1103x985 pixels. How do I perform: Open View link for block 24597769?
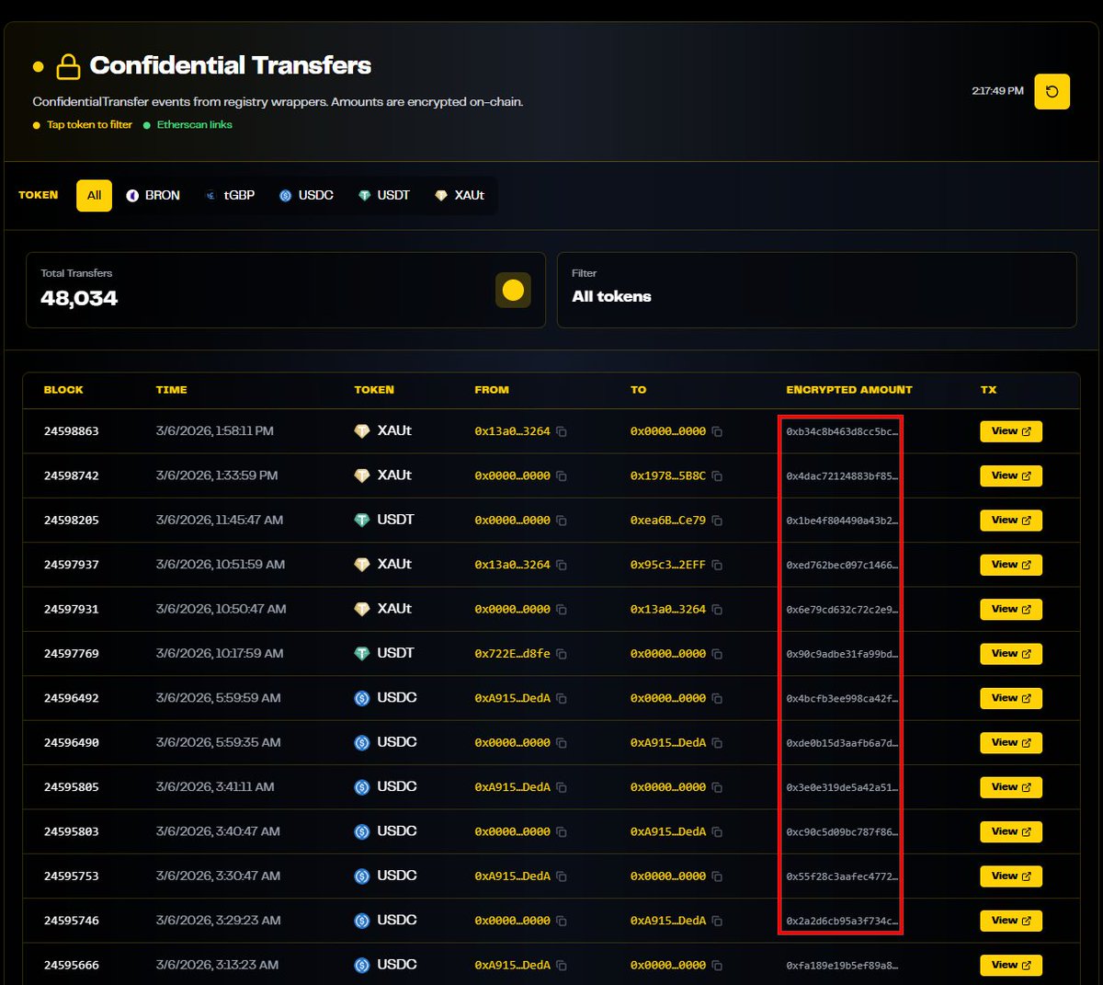(x=1011, y=654)
